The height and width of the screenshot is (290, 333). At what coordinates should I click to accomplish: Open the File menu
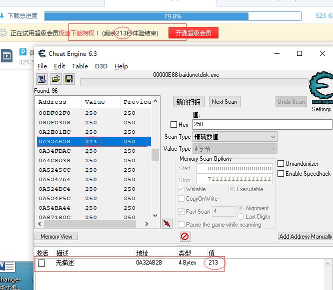[x=42, y=66]
